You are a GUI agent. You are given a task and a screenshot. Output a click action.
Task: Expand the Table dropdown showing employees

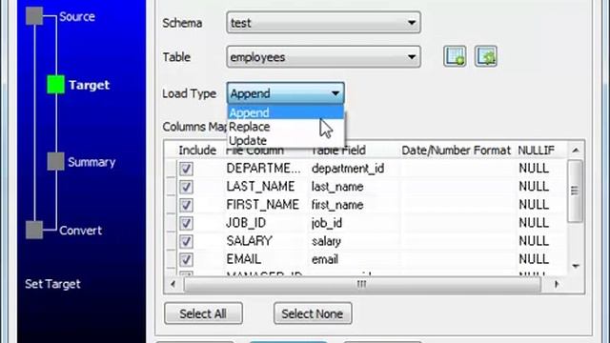point(323,57)
